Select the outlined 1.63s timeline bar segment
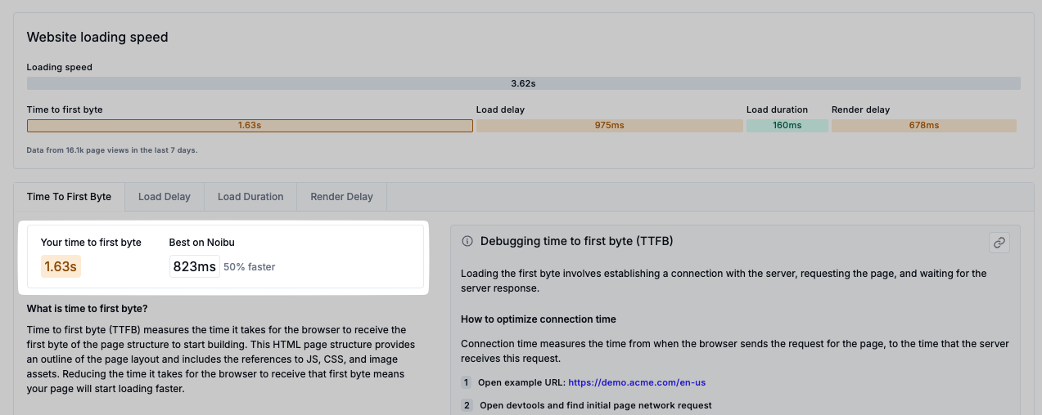This screenshot has height=415, width=1042. click(x=250, y=126)
